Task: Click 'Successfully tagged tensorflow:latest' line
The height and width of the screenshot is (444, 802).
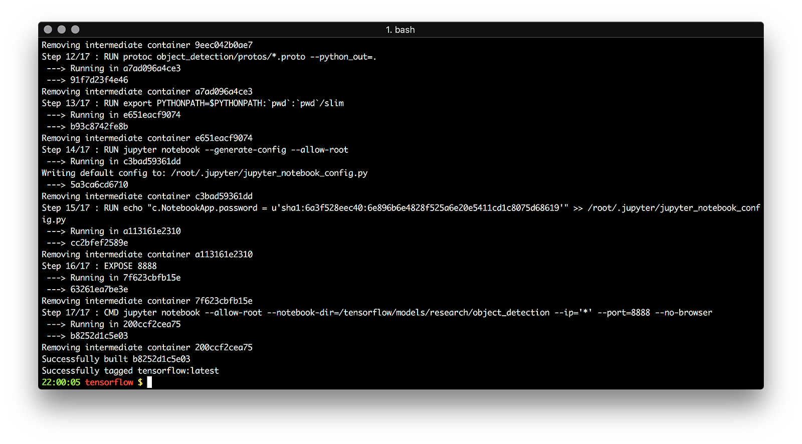Action: tap(130, 371)
